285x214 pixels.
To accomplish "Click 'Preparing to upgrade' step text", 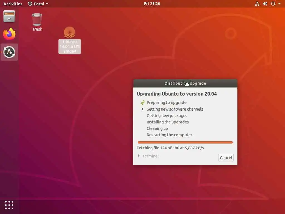I will [166, 103].
